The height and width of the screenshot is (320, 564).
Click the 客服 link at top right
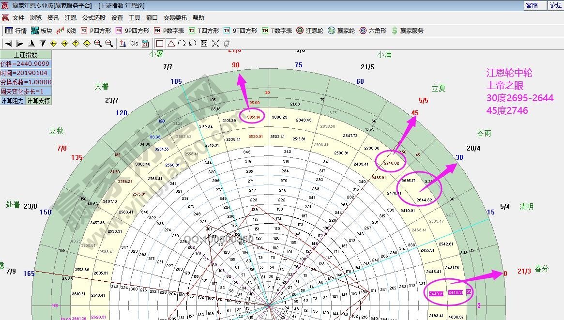pyautogui.click(x=532, y=5)
